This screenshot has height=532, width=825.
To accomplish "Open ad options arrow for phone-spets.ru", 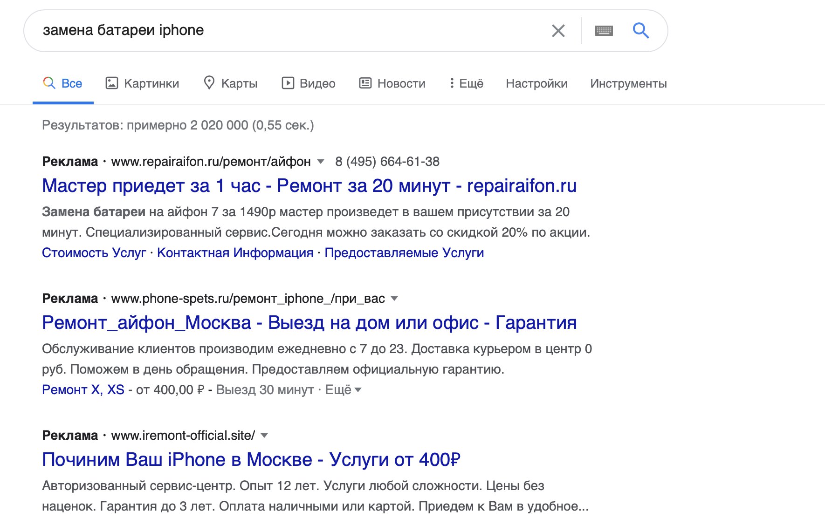I will [394, 299].
